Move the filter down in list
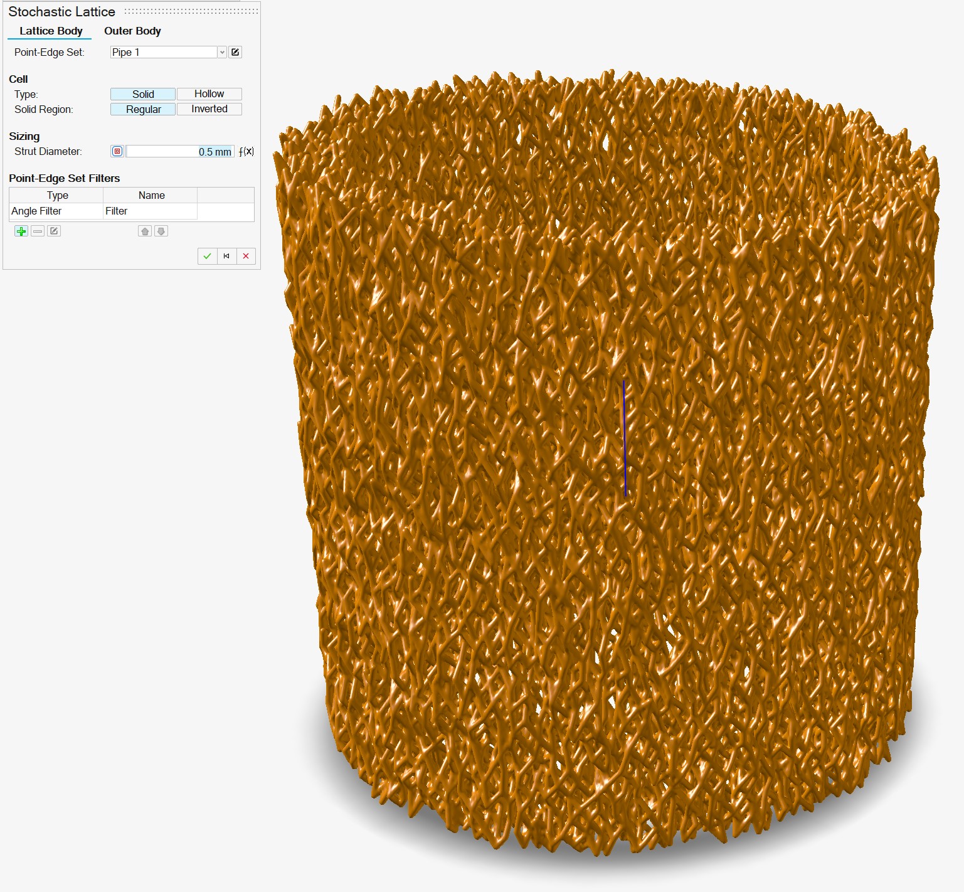Screen dimensions: 964x892 (161, 231)
